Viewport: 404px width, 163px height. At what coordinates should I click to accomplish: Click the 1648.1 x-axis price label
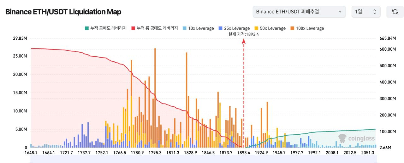point(31,153)
